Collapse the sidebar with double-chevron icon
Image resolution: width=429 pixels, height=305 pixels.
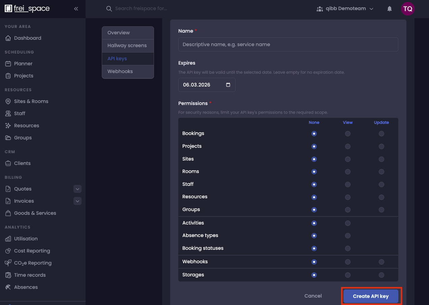click(76, 9)
